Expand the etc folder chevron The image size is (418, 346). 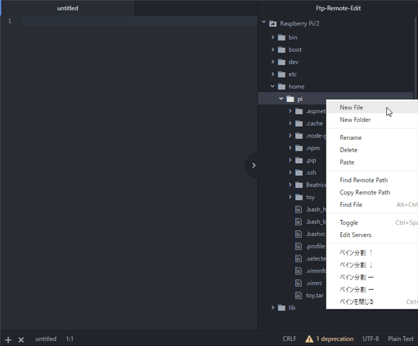tap(272, 74)
